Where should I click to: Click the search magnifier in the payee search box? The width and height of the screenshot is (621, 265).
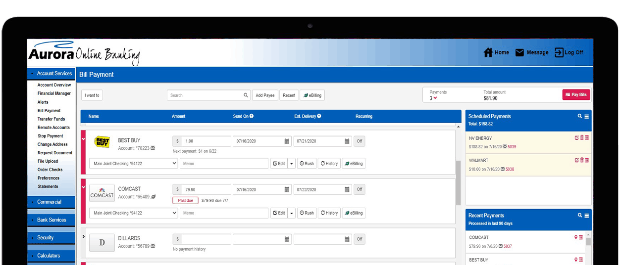[x=246, y=95]
